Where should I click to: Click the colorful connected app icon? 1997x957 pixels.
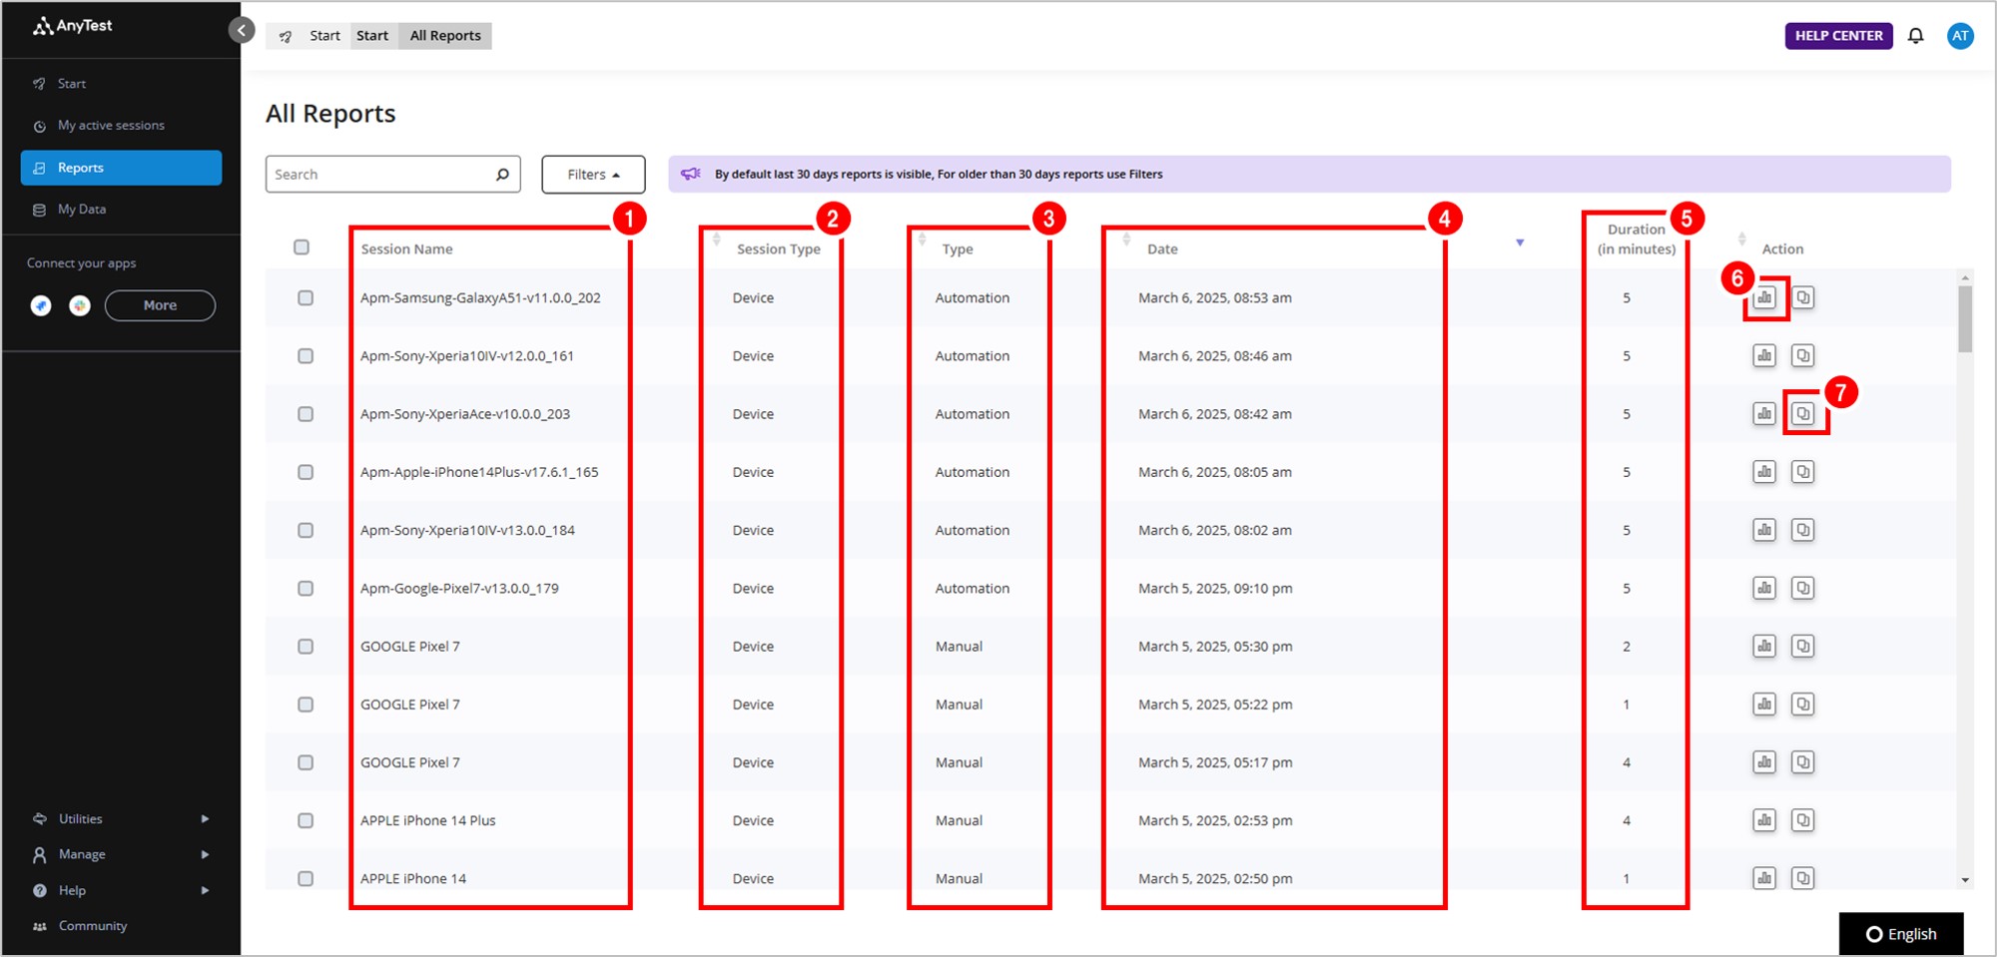pyautogui.click(x=80, y=305)
